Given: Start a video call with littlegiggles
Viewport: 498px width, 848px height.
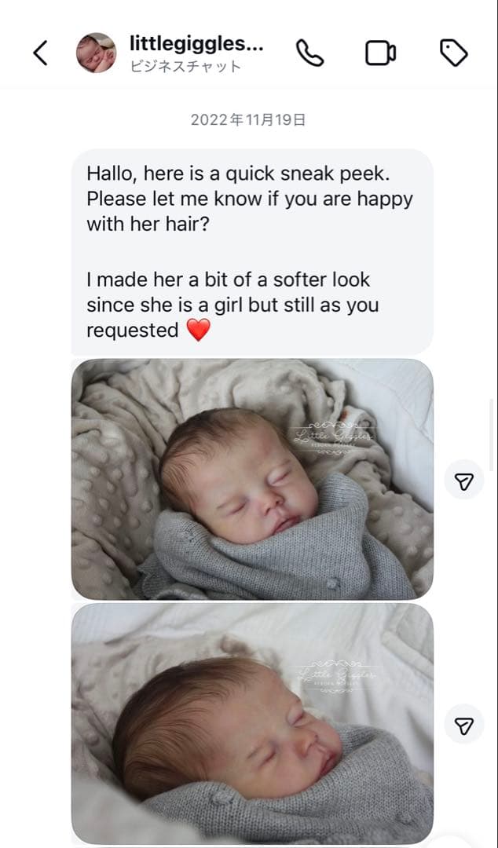Looking at the screenshot, I should (380, 53).
